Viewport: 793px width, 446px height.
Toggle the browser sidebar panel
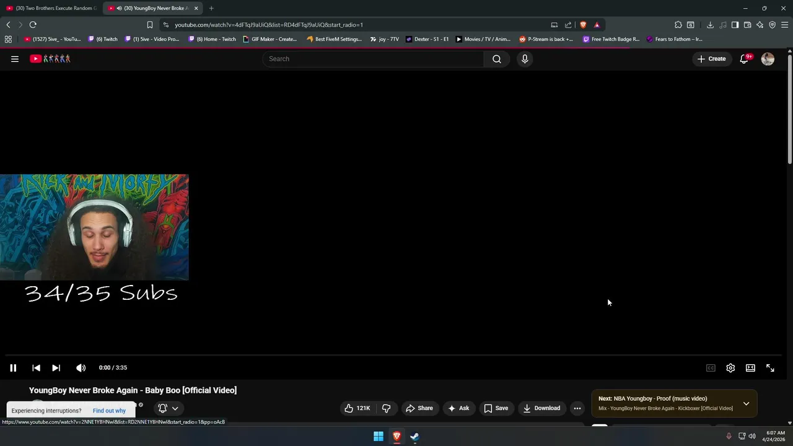tap(735, 25)
